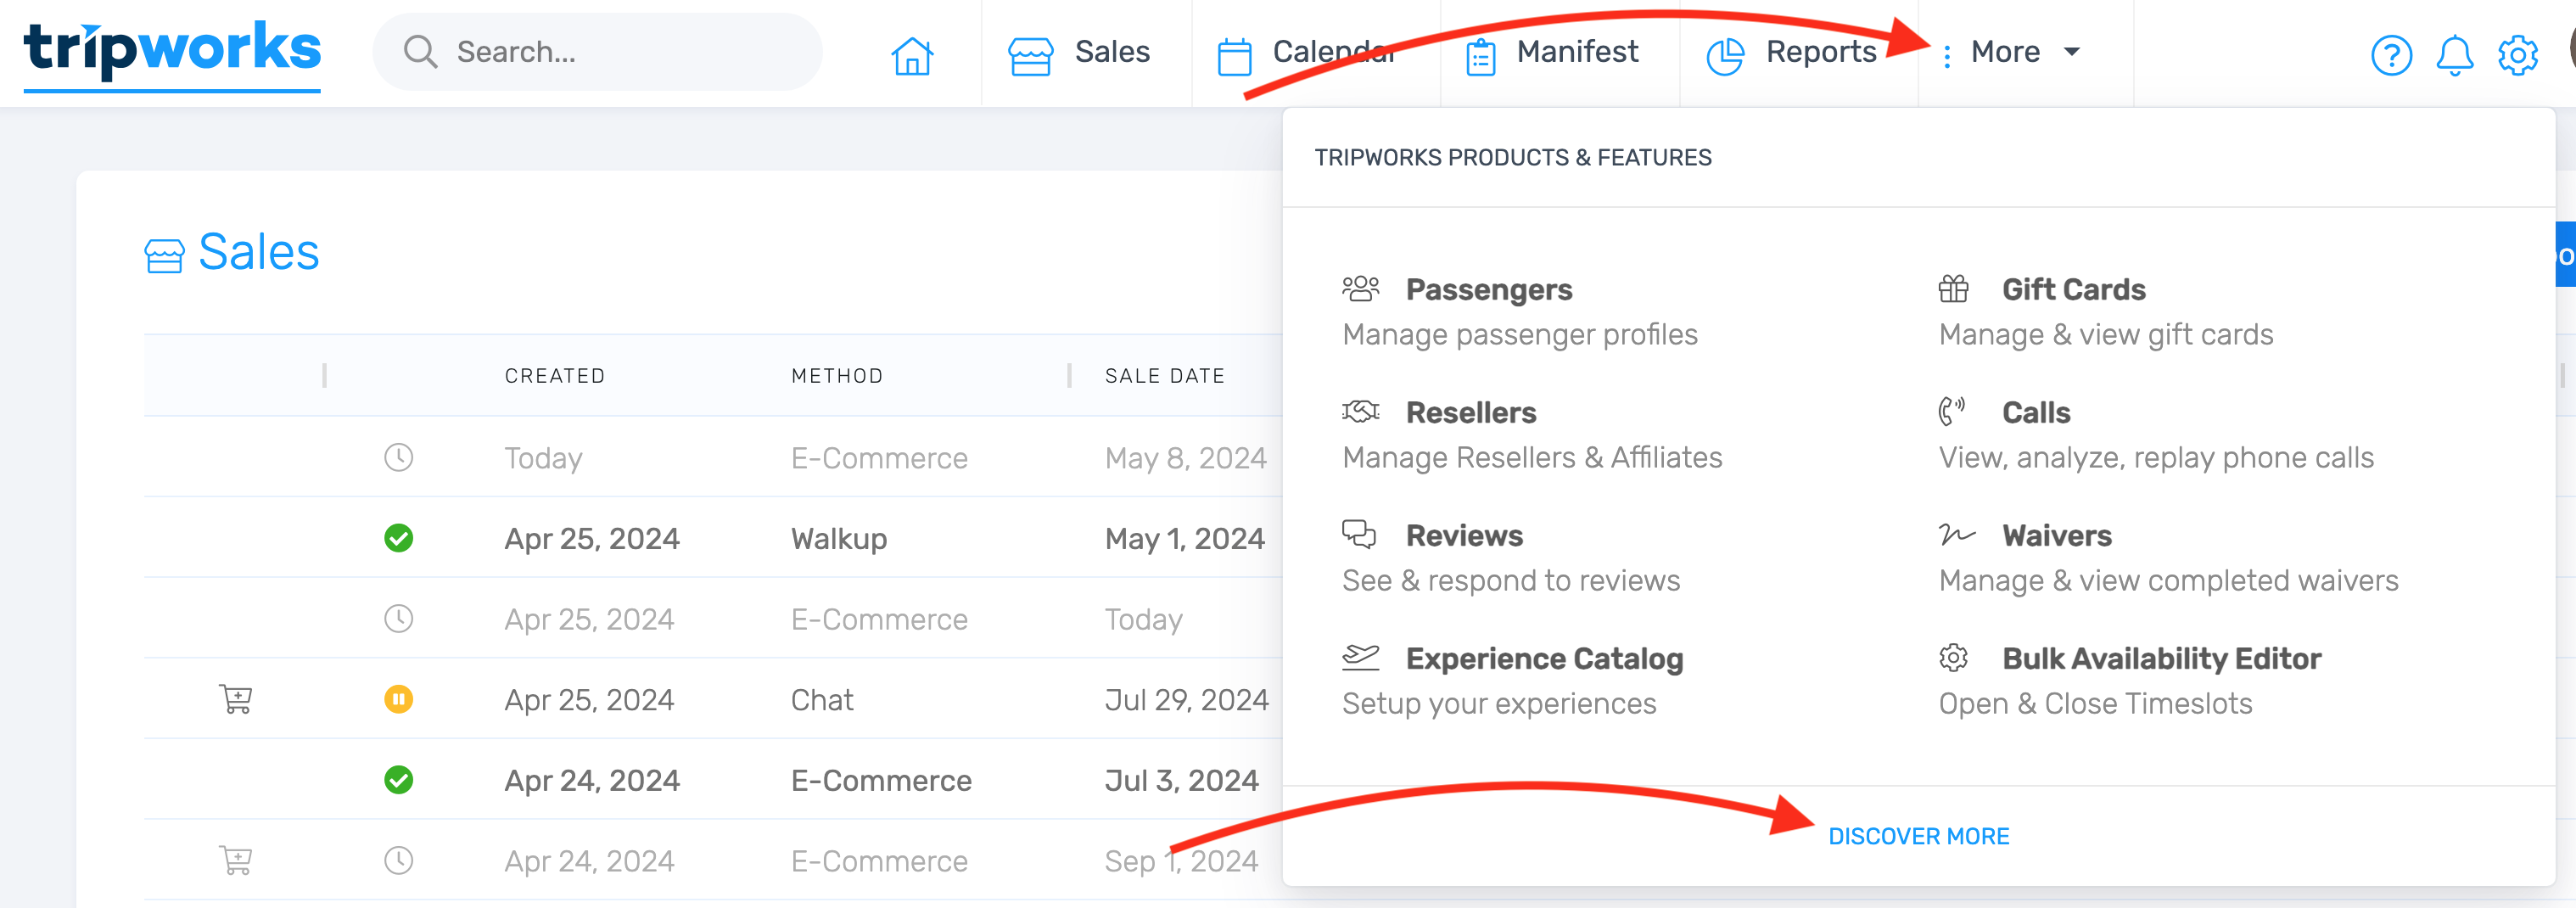Click the Sales storefront icon in navbar

point(1030,56)
